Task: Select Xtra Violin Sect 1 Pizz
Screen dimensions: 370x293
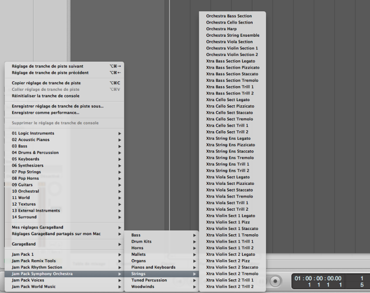Action: tap(233, 222)
